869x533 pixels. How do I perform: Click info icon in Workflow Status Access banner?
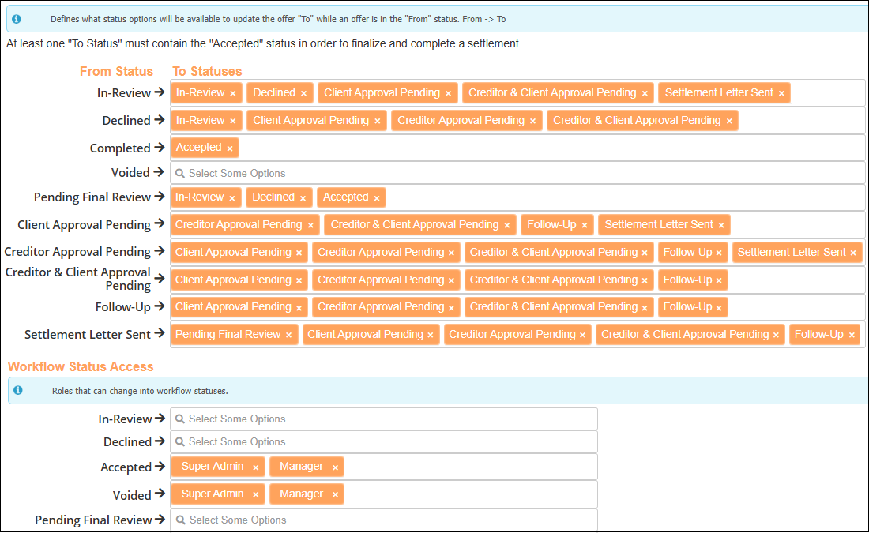(x=17, y=390)
